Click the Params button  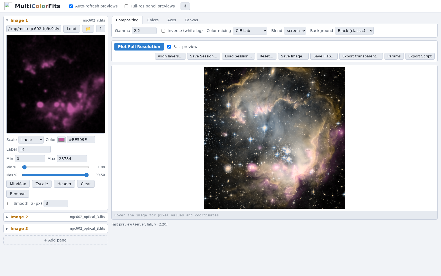click(x=394, y=56)
